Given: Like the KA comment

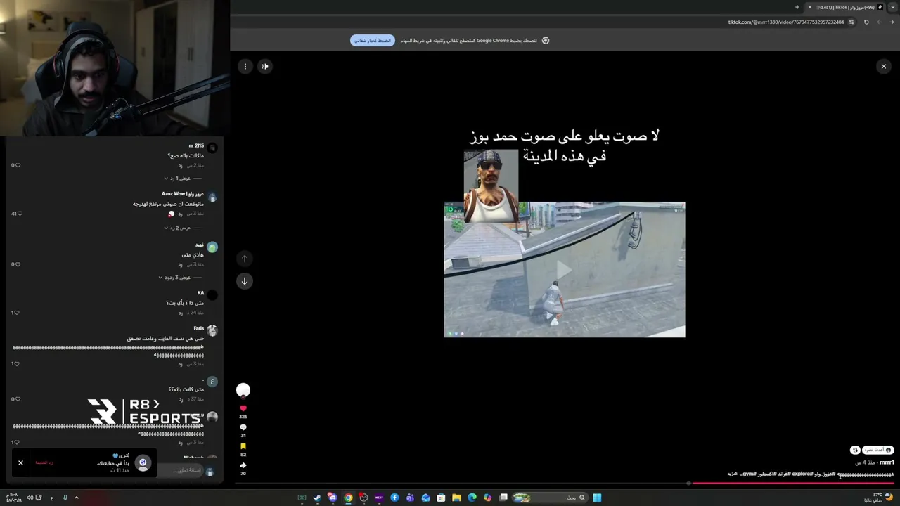Looking at the screenshot, I should click(18, 313).
